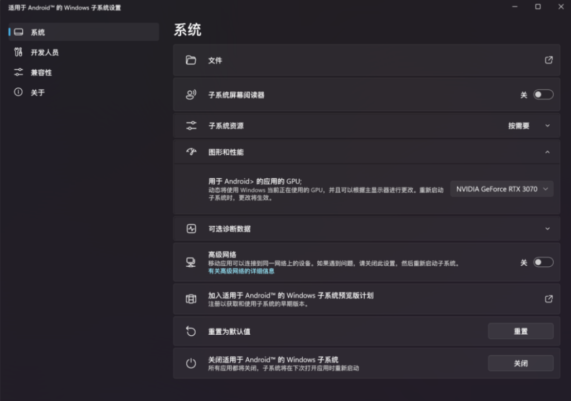Maximize the settings window
Screen dimensions: 571x401
point(538,7)
